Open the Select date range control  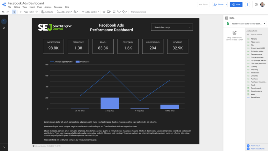coord(172,27)
